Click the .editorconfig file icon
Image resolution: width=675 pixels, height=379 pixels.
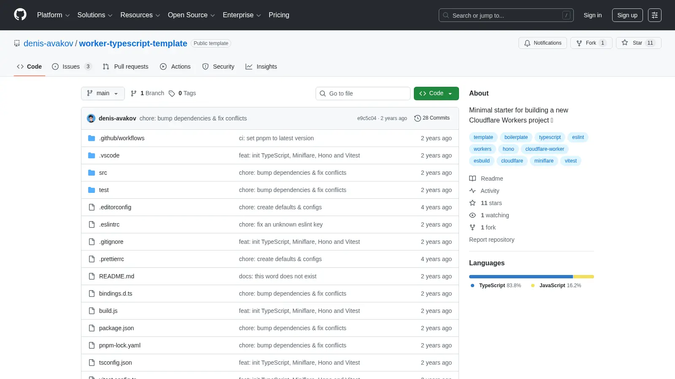coord(92,207)
